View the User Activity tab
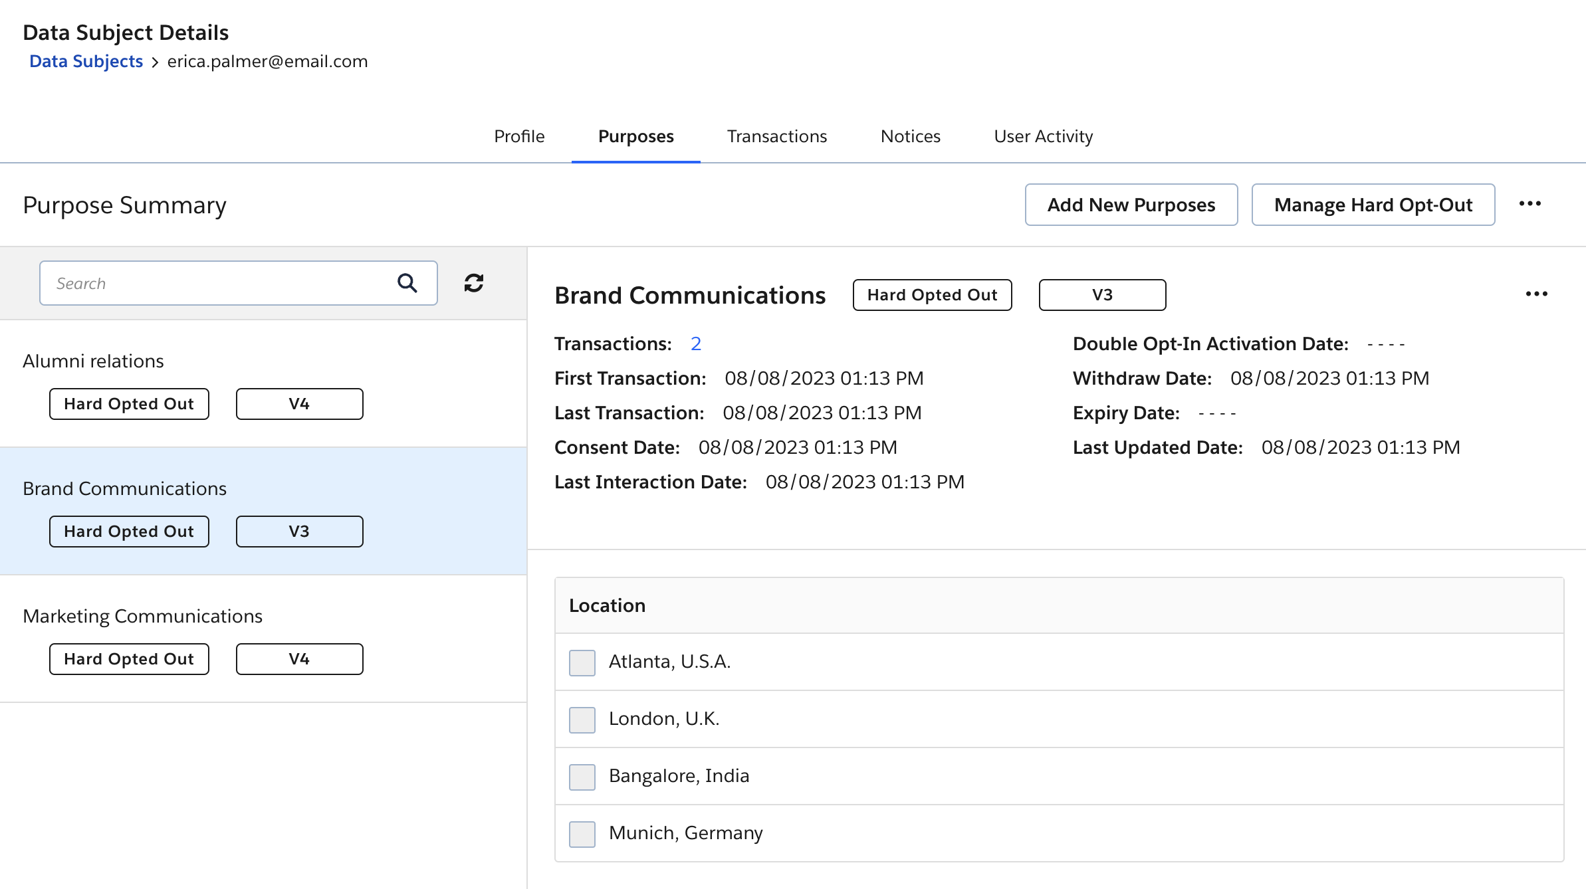1586x889 pixels. 1042,136
